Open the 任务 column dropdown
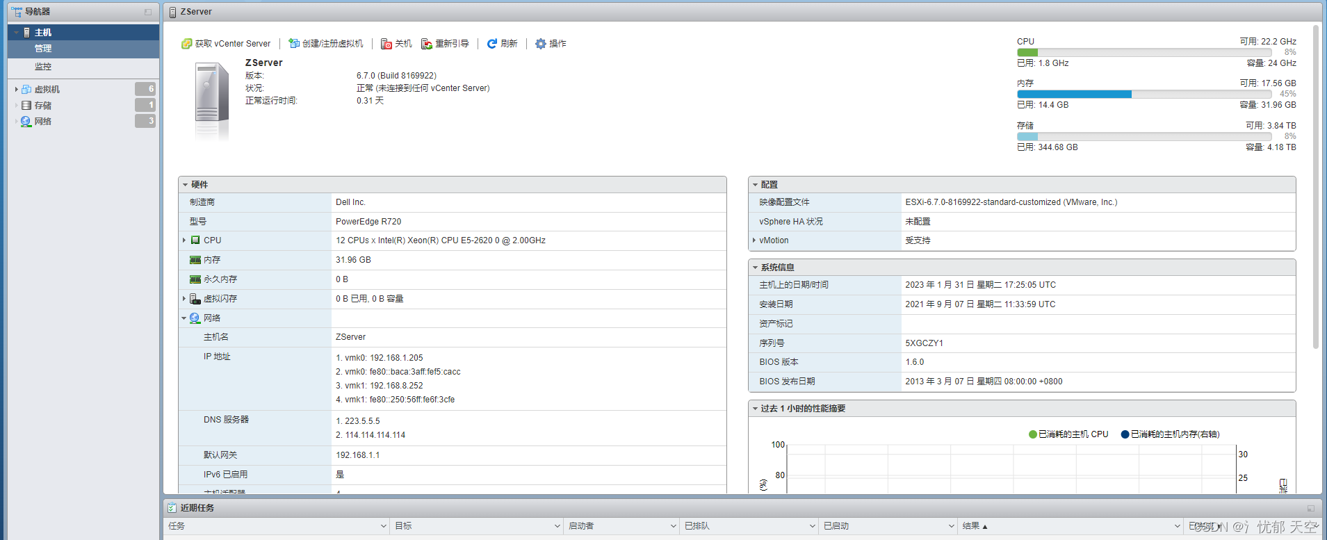This screenshot has height=540, width=1327. (x=383, y=526)
